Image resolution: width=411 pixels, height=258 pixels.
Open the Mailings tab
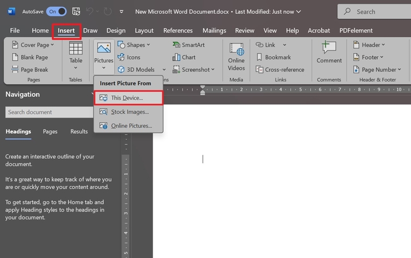click(x=214, y=30)
